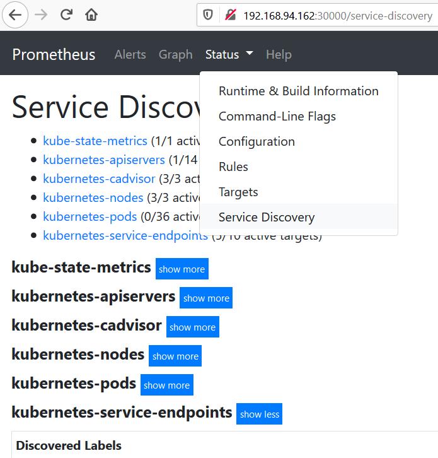438x458 pixels.
Task: Click the kubernetes-service-endpoints section heading
Action: [x=122, y=413]
